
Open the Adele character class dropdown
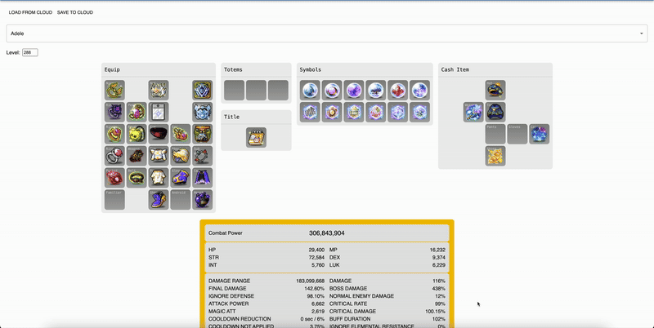(327, 33)
